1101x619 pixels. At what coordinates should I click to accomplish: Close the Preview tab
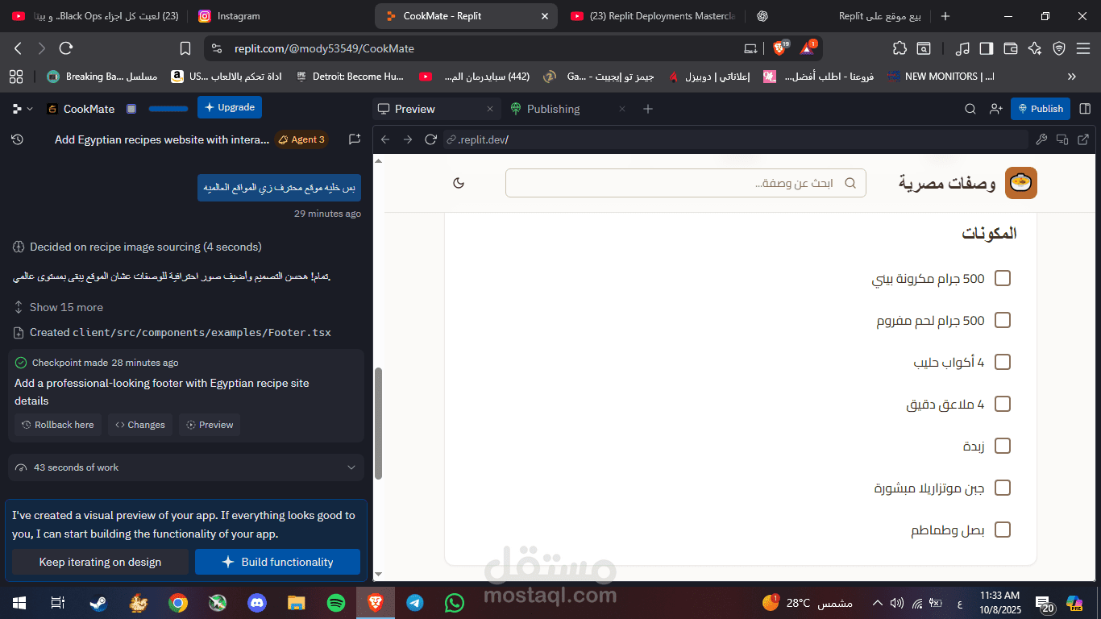coord(490,109)
